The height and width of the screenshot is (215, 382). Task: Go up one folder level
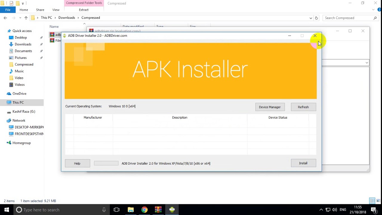(26, 18)
